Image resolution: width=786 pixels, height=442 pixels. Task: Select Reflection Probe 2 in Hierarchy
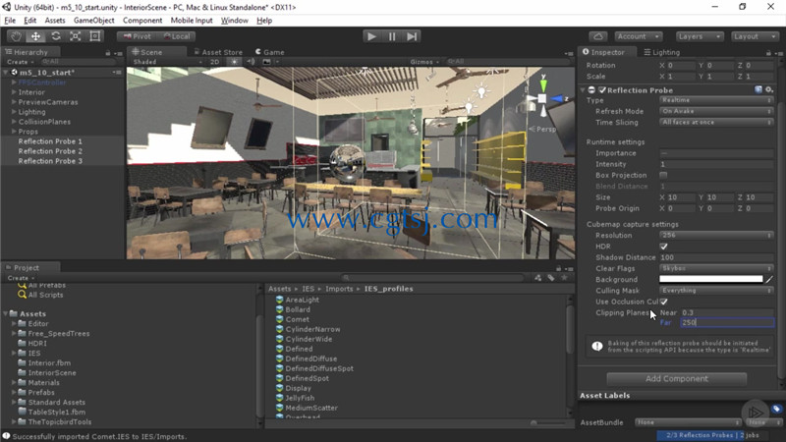pos(50,151)
